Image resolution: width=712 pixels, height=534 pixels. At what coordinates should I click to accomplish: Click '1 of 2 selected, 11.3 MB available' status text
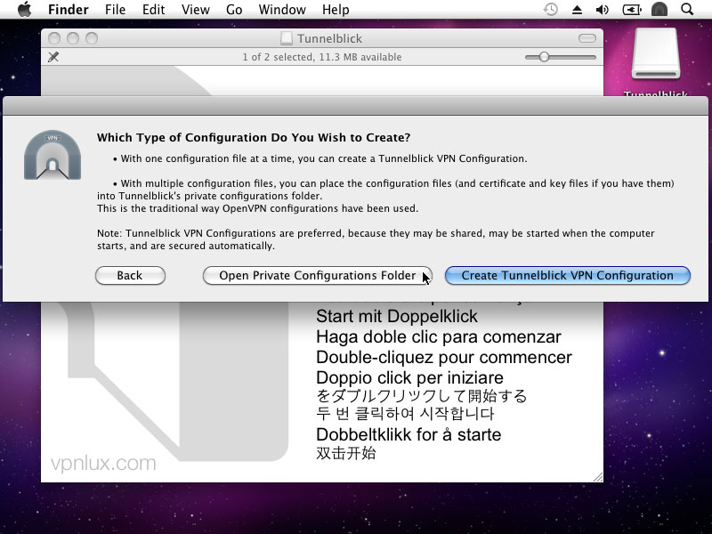pos(322,57)
